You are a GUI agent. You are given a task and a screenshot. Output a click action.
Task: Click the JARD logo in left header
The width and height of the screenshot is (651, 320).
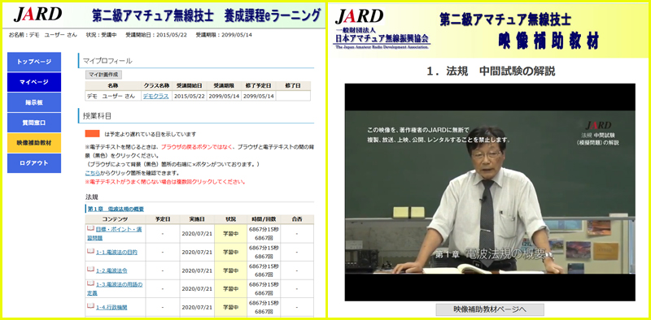tap(37, 15)
